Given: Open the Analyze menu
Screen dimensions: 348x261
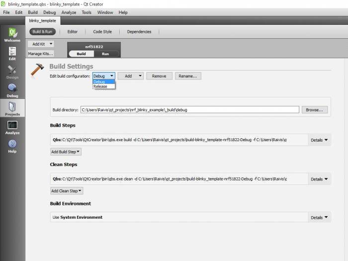Looking at the screenshot, I should (x=69, y=12).
